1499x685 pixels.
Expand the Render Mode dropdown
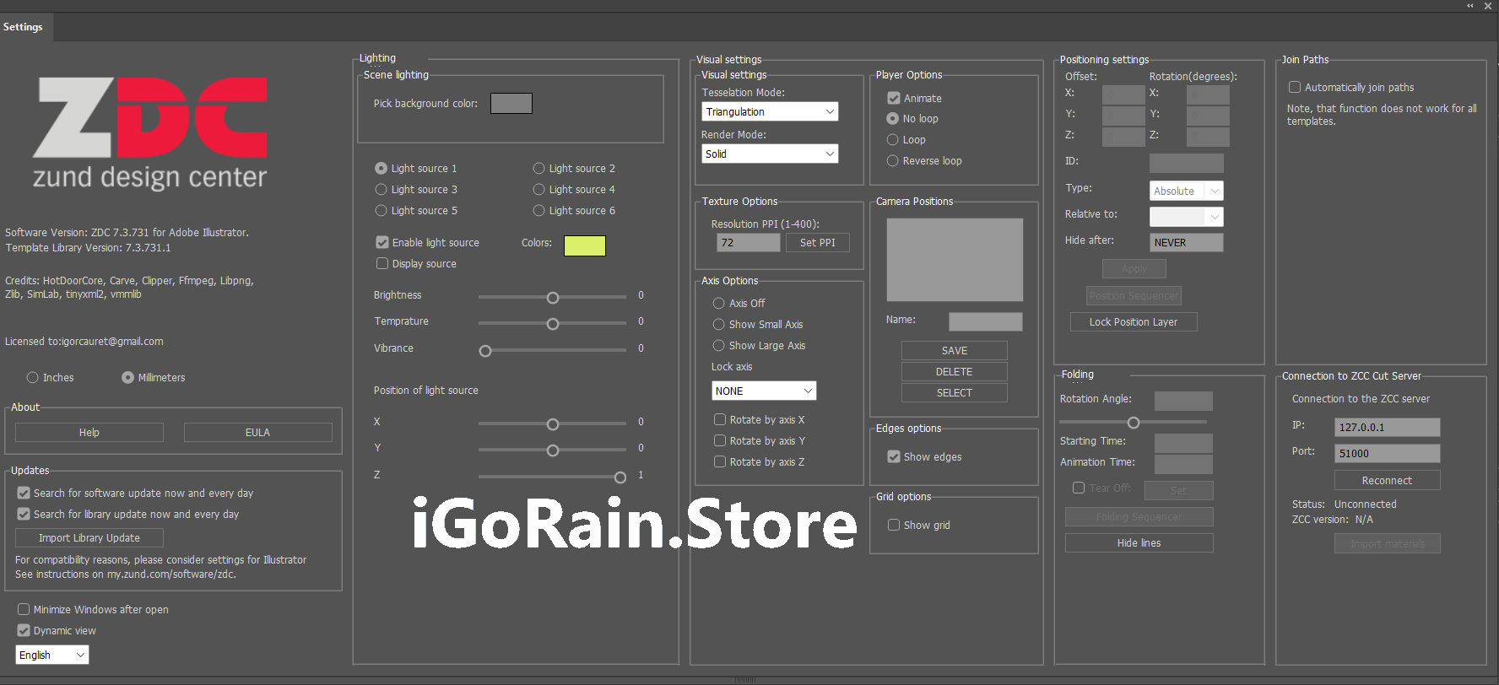pyautogui.click(x=769, y=154)
